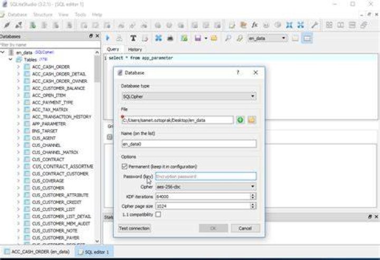The height and width of the screenshot is (260, 380).
Task: Click the File path input field
Action: tap(177, 120)
